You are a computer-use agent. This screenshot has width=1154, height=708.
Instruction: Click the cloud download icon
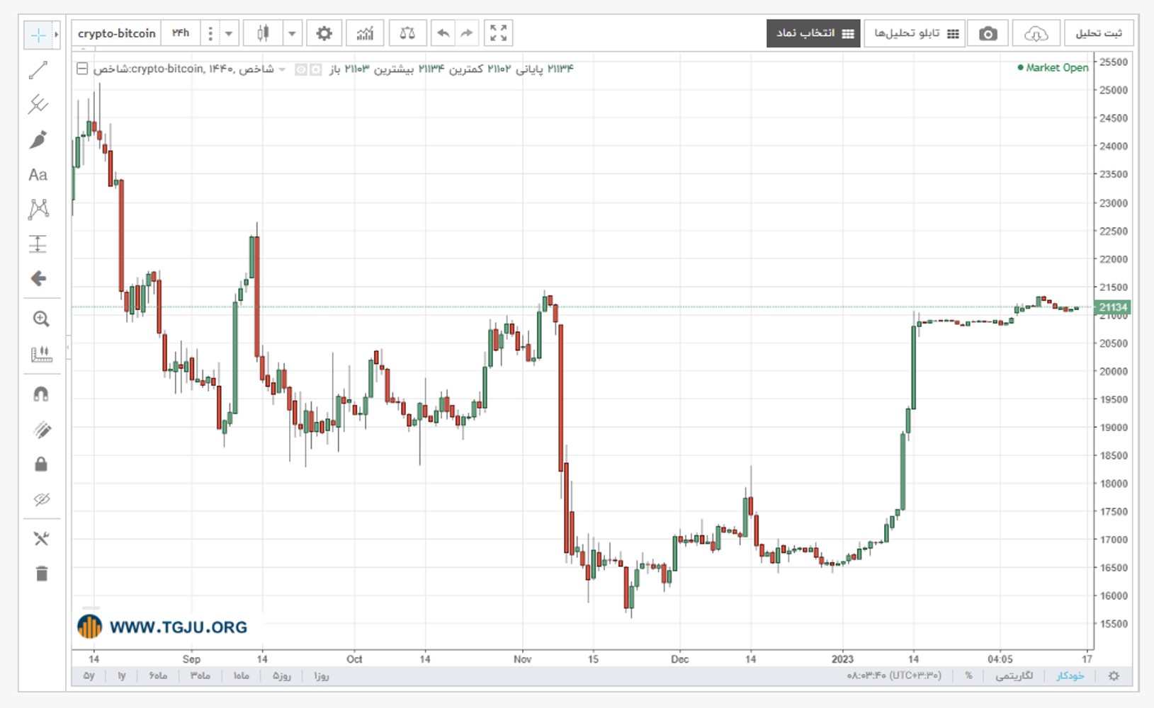click(1036, 33)
